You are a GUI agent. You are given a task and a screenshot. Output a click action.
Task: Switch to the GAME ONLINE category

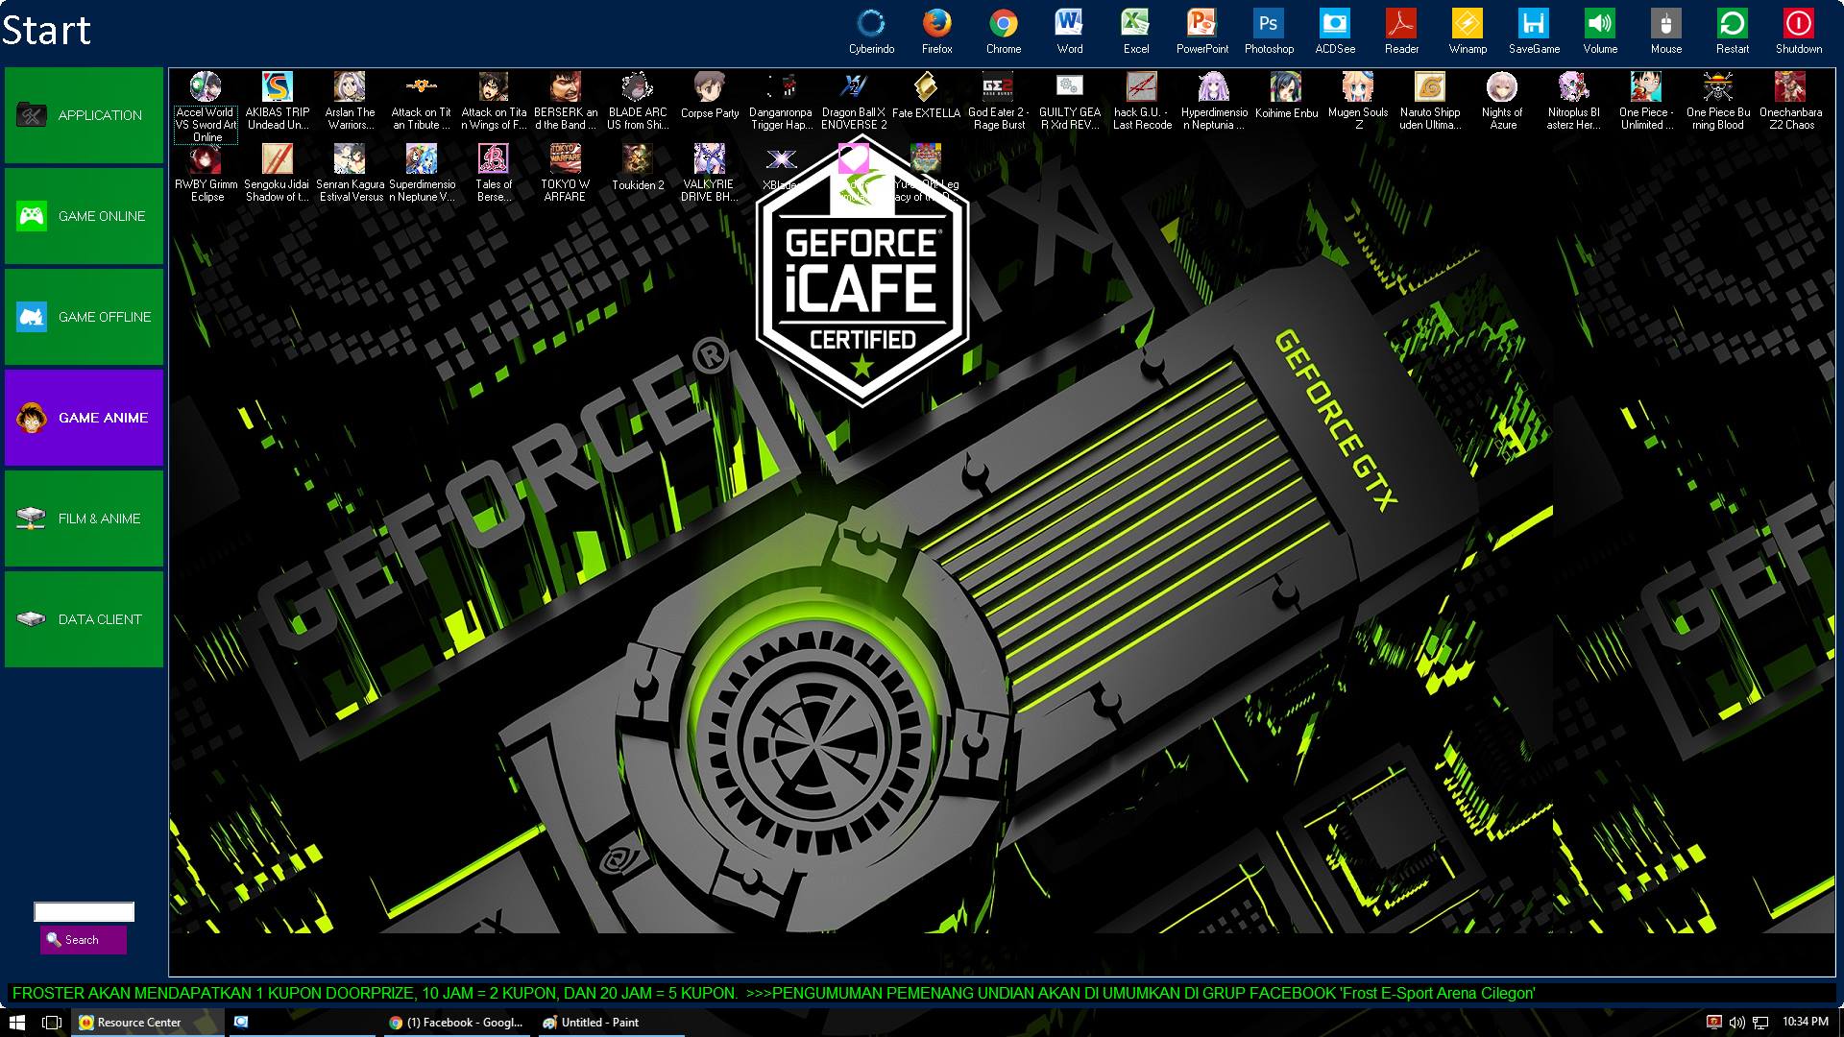tap(84, 216)
